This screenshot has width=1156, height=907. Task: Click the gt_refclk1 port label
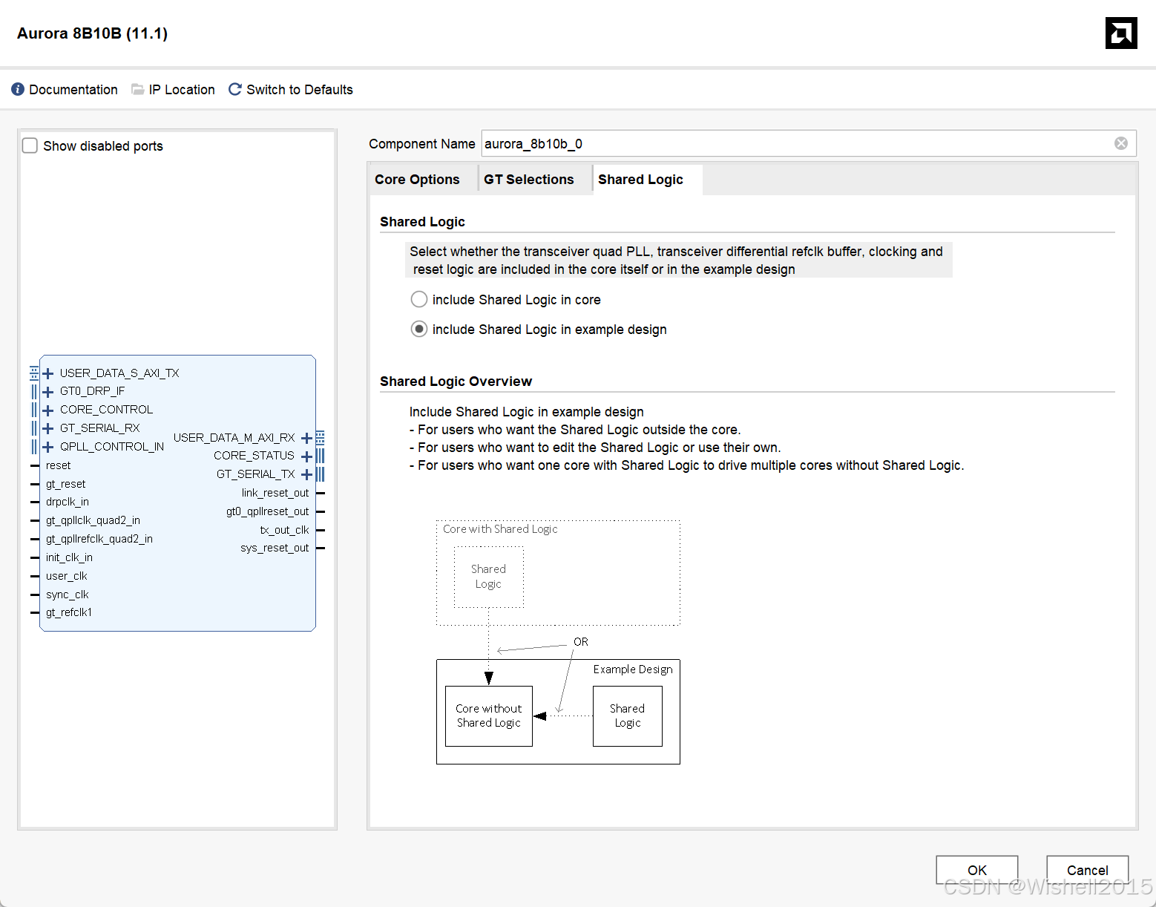point(69,612)
